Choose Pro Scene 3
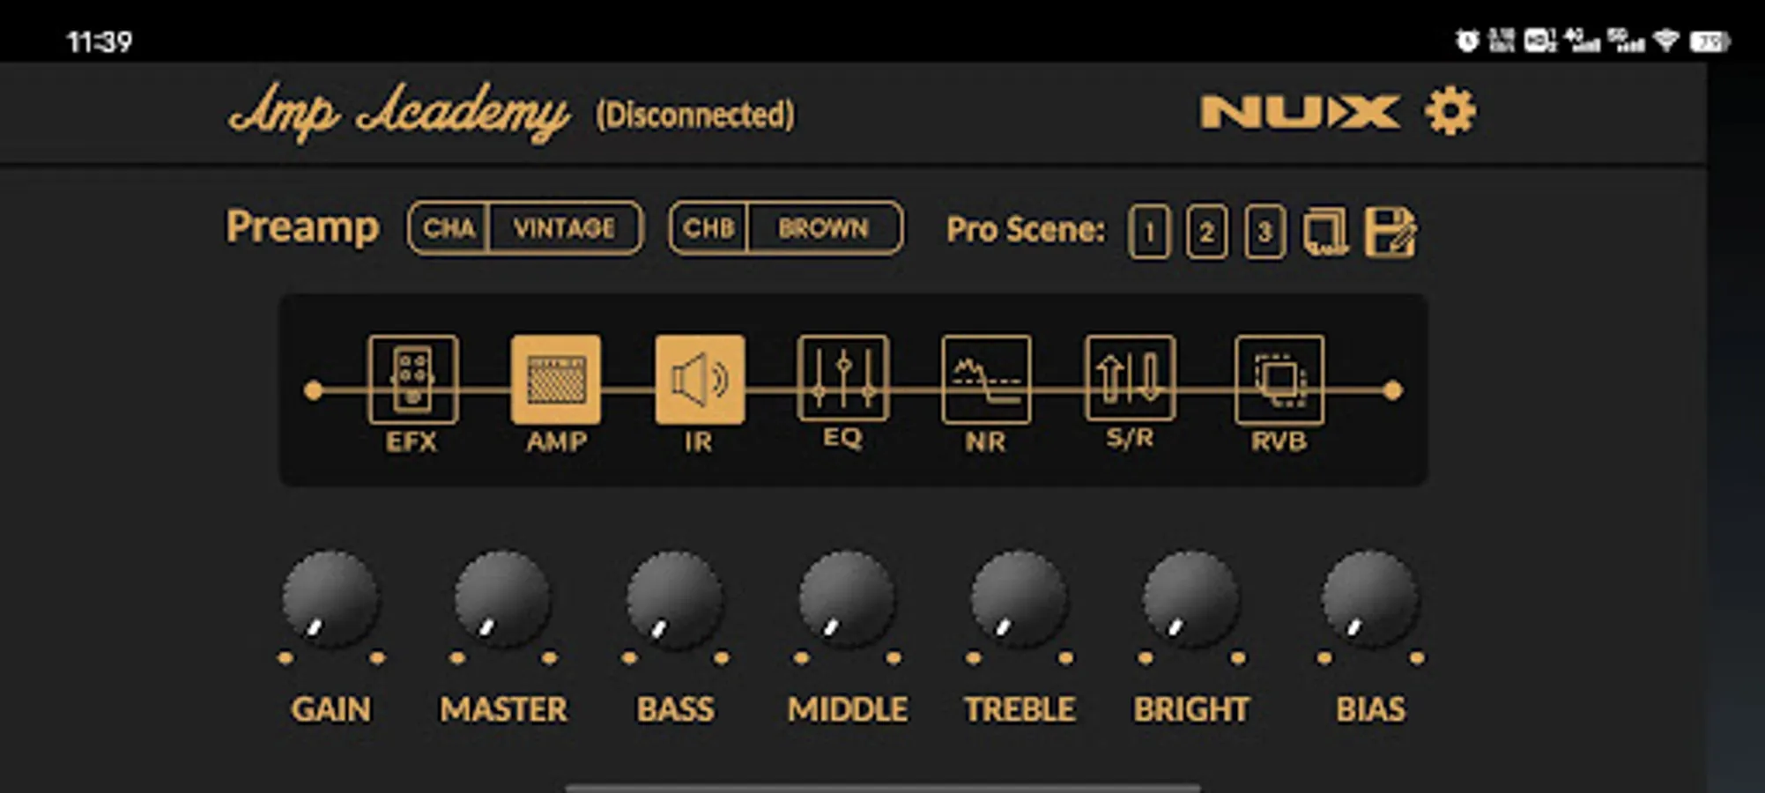 1264,232
